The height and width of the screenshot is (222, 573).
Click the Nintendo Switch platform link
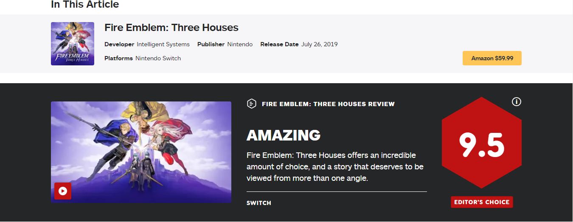point(158,58)
